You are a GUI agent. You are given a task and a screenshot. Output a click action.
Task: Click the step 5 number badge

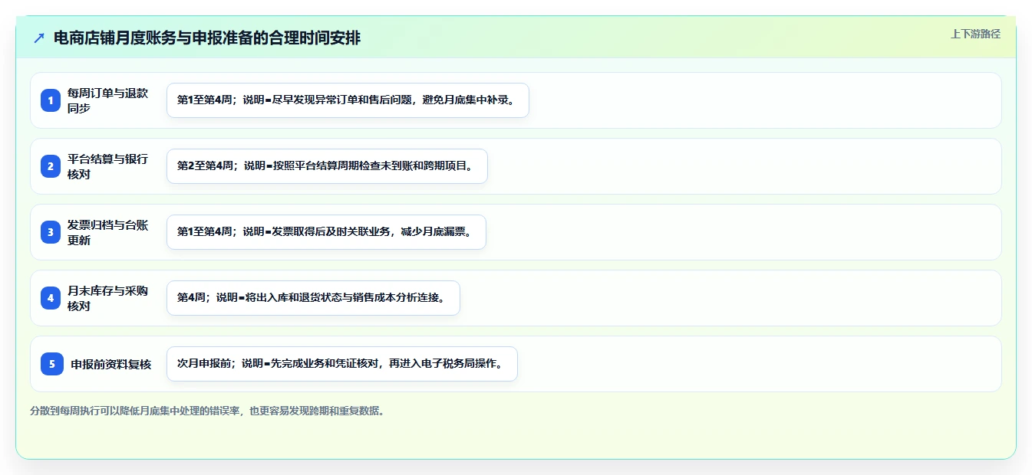52,364
